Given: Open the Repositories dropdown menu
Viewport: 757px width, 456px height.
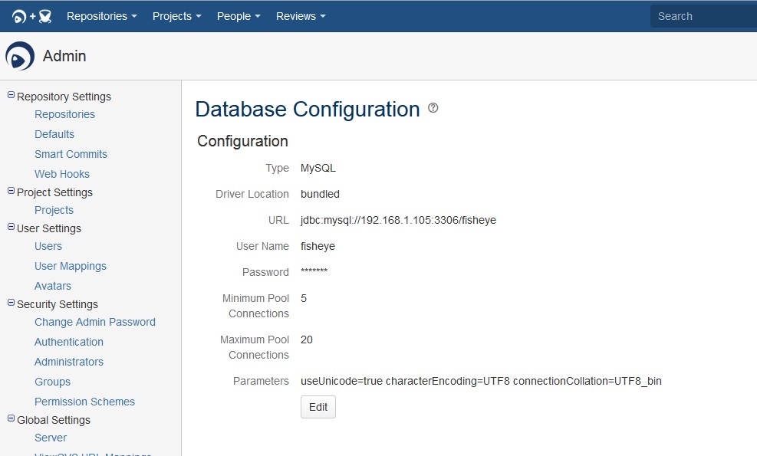Looking at the screenshot, I should click(102, 16).
